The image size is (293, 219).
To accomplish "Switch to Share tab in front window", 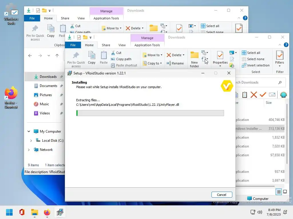I will point(106,45).
